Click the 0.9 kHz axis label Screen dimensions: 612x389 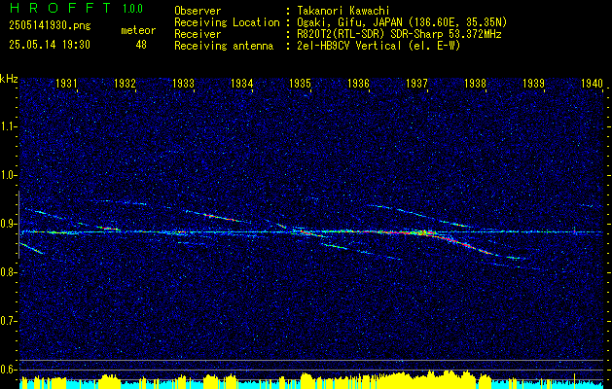click(8, 224)
